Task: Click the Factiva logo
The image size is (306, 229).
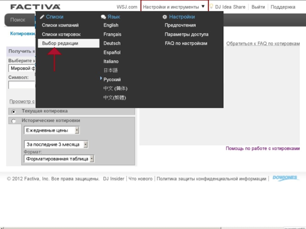Action: point(35,7)
